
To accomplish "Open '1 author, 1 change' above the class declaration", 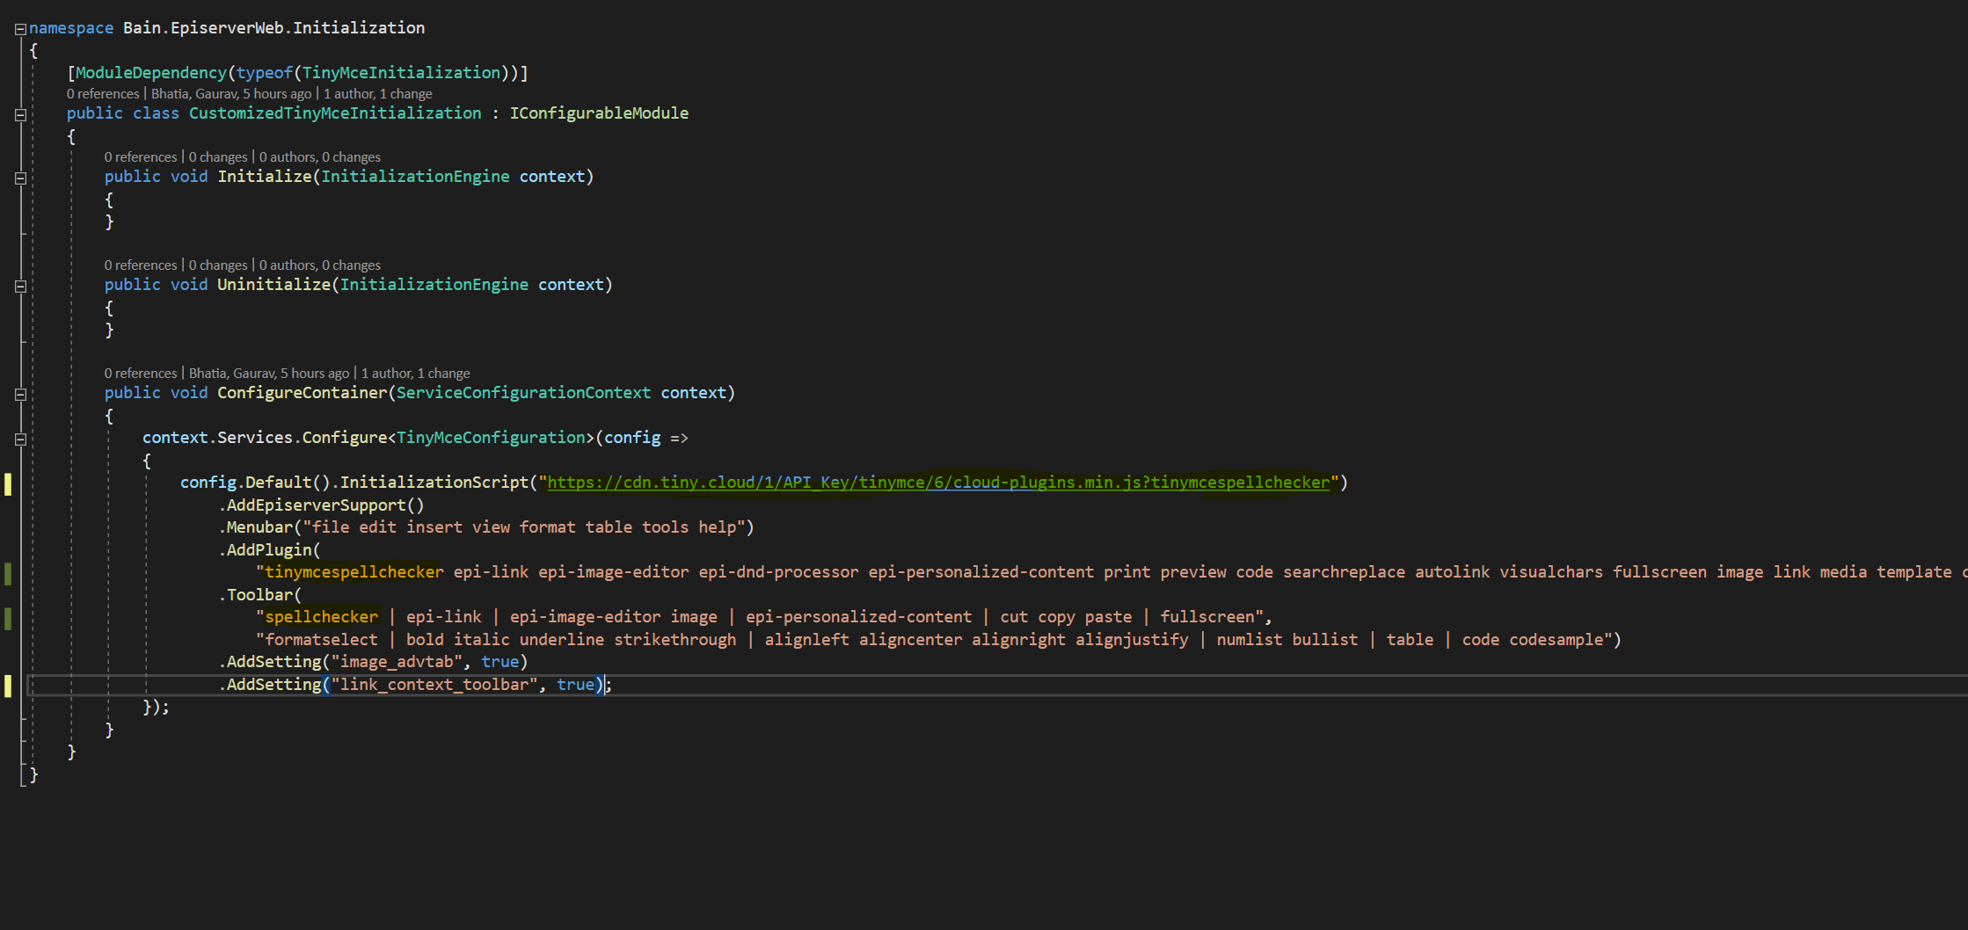I will pos(378,94).
